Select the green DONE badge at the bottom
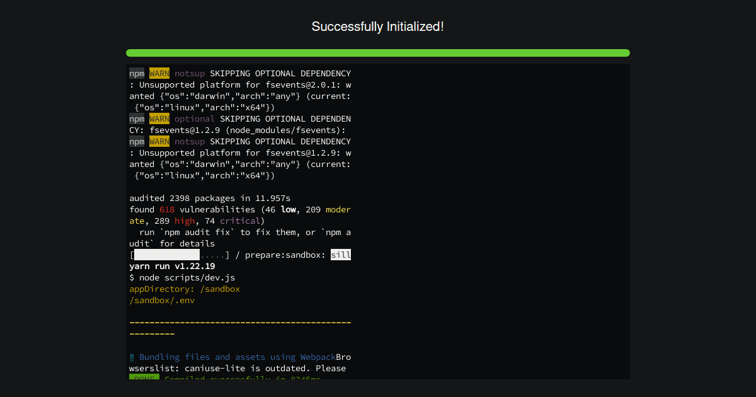Image resolution: width=756 pixels, height=397 pixels. [x=144, y=379]
